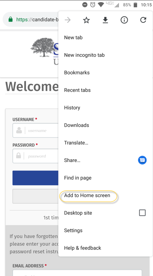
Task: Tap the forward arrow icon
Action: [x=67, y=20]
